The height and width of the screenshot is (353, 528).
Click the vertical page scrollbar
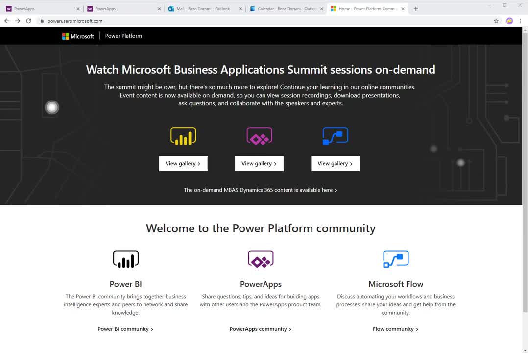(x=525, y=172)
